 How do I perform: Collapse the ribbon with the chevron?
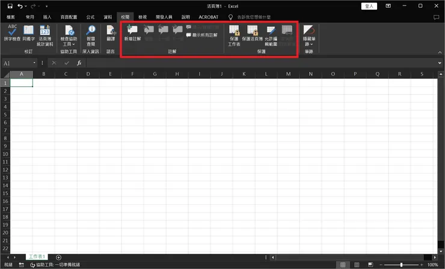pyautogui.click(x=440, y=52)
